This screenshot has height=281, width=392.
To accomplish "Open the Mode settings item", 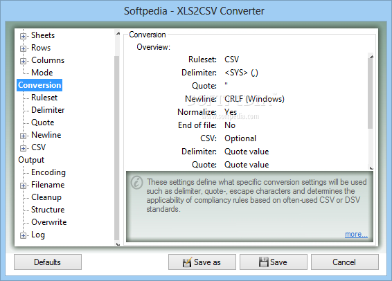I will click(x=42, y=73).
